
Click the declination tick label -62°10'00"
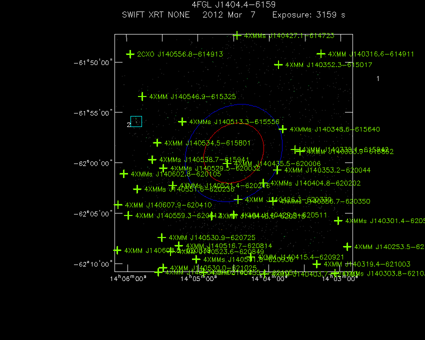tap(93, 264)
